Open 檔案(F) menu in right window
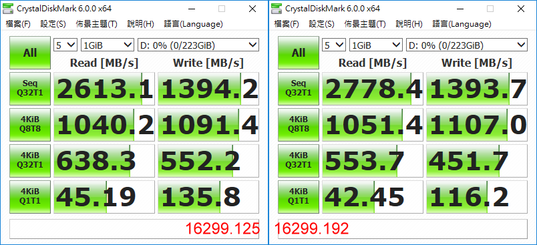 coord(287,24)
